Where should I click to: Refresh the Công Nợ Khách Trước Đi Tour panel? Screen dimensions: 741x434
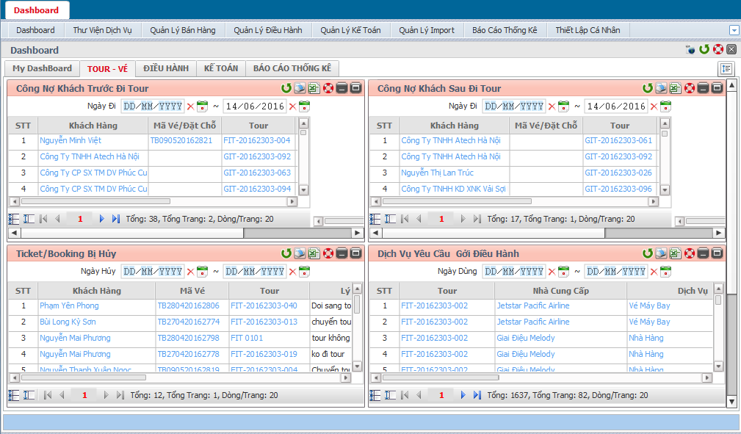pos(286,88)
